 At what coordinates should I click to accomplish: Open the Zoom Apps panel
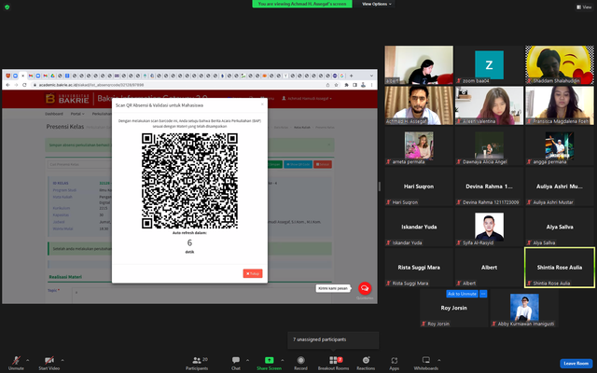click(394, 363)
